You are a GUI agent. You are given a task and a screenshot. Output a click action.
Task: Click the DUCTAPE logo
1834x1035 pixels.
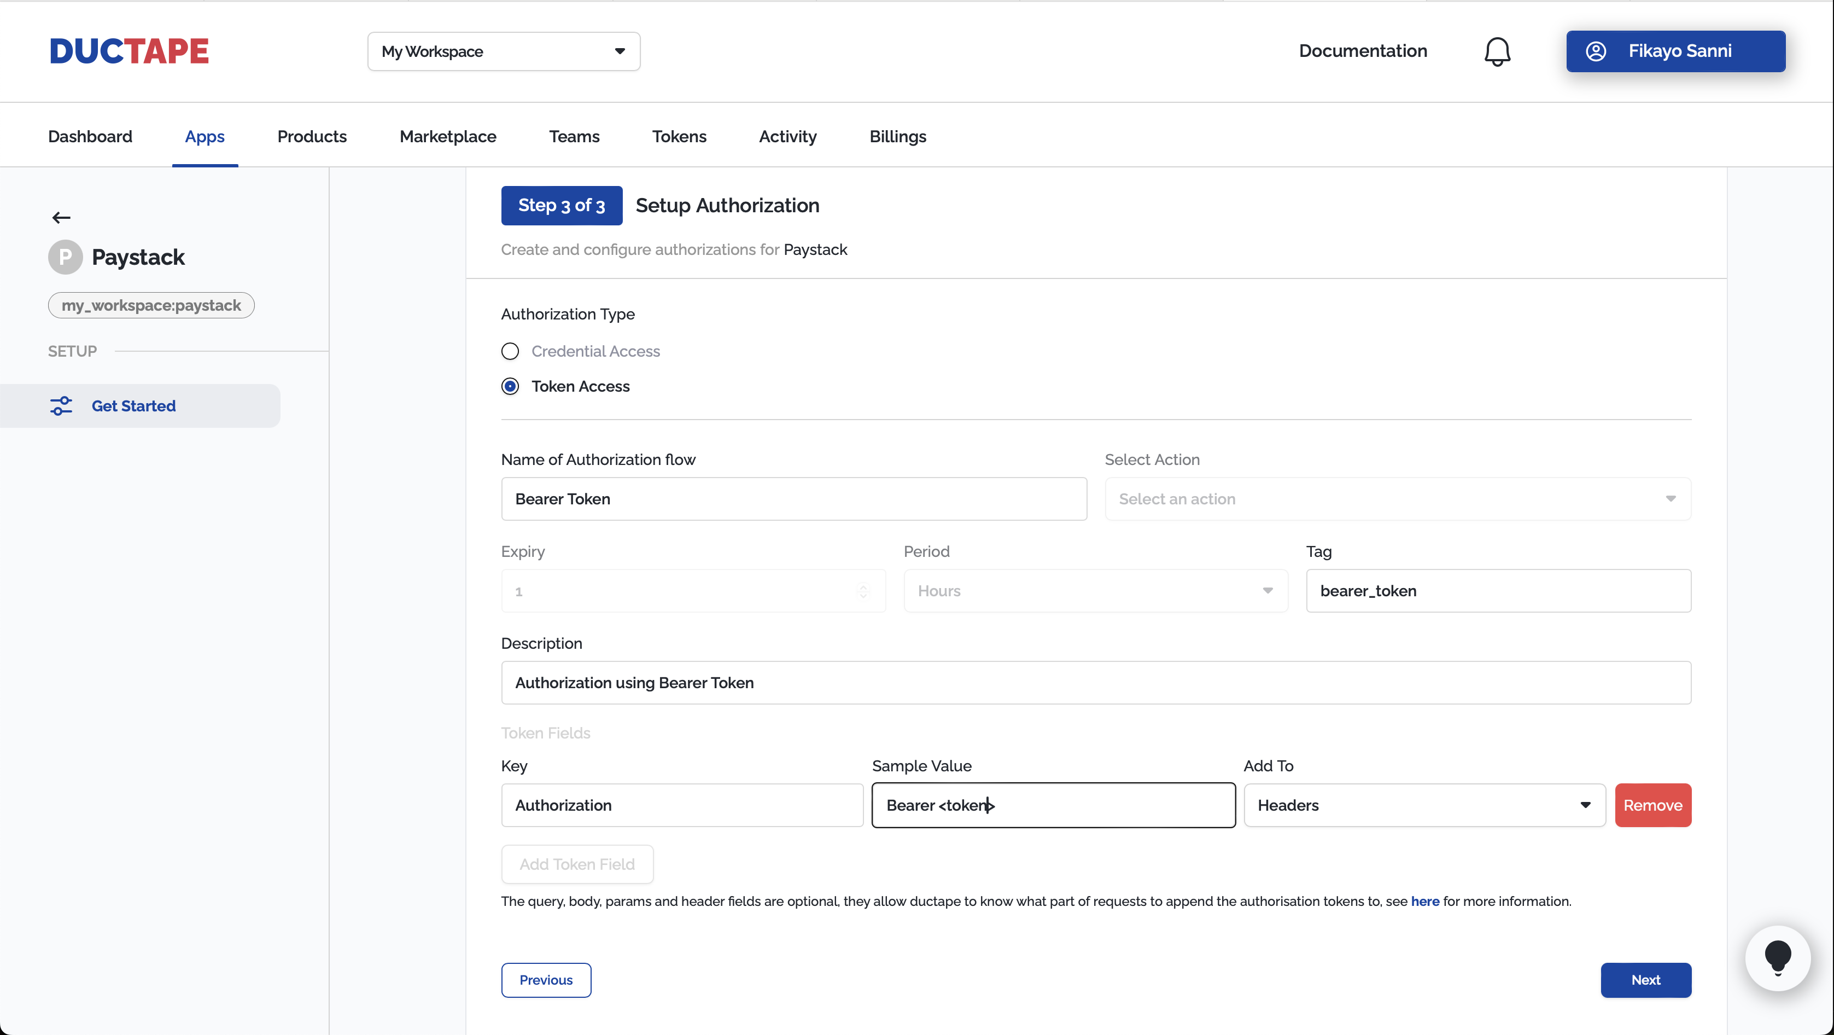click(x=129, y=51)
